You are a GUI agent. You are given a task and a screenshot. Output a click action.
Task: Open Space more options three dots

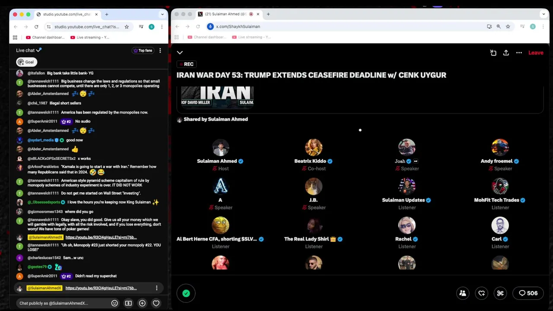(519, 53)
